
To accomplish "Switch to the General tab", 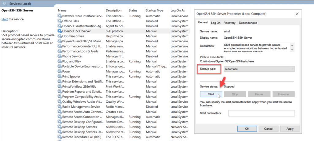I will [x=203, y=22].
